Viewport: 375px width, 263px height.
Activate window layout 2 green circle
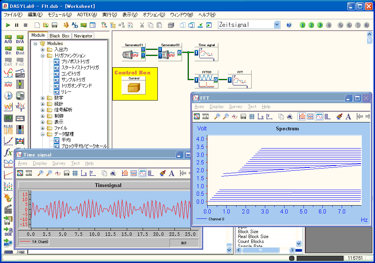click(x=311, y=25)
